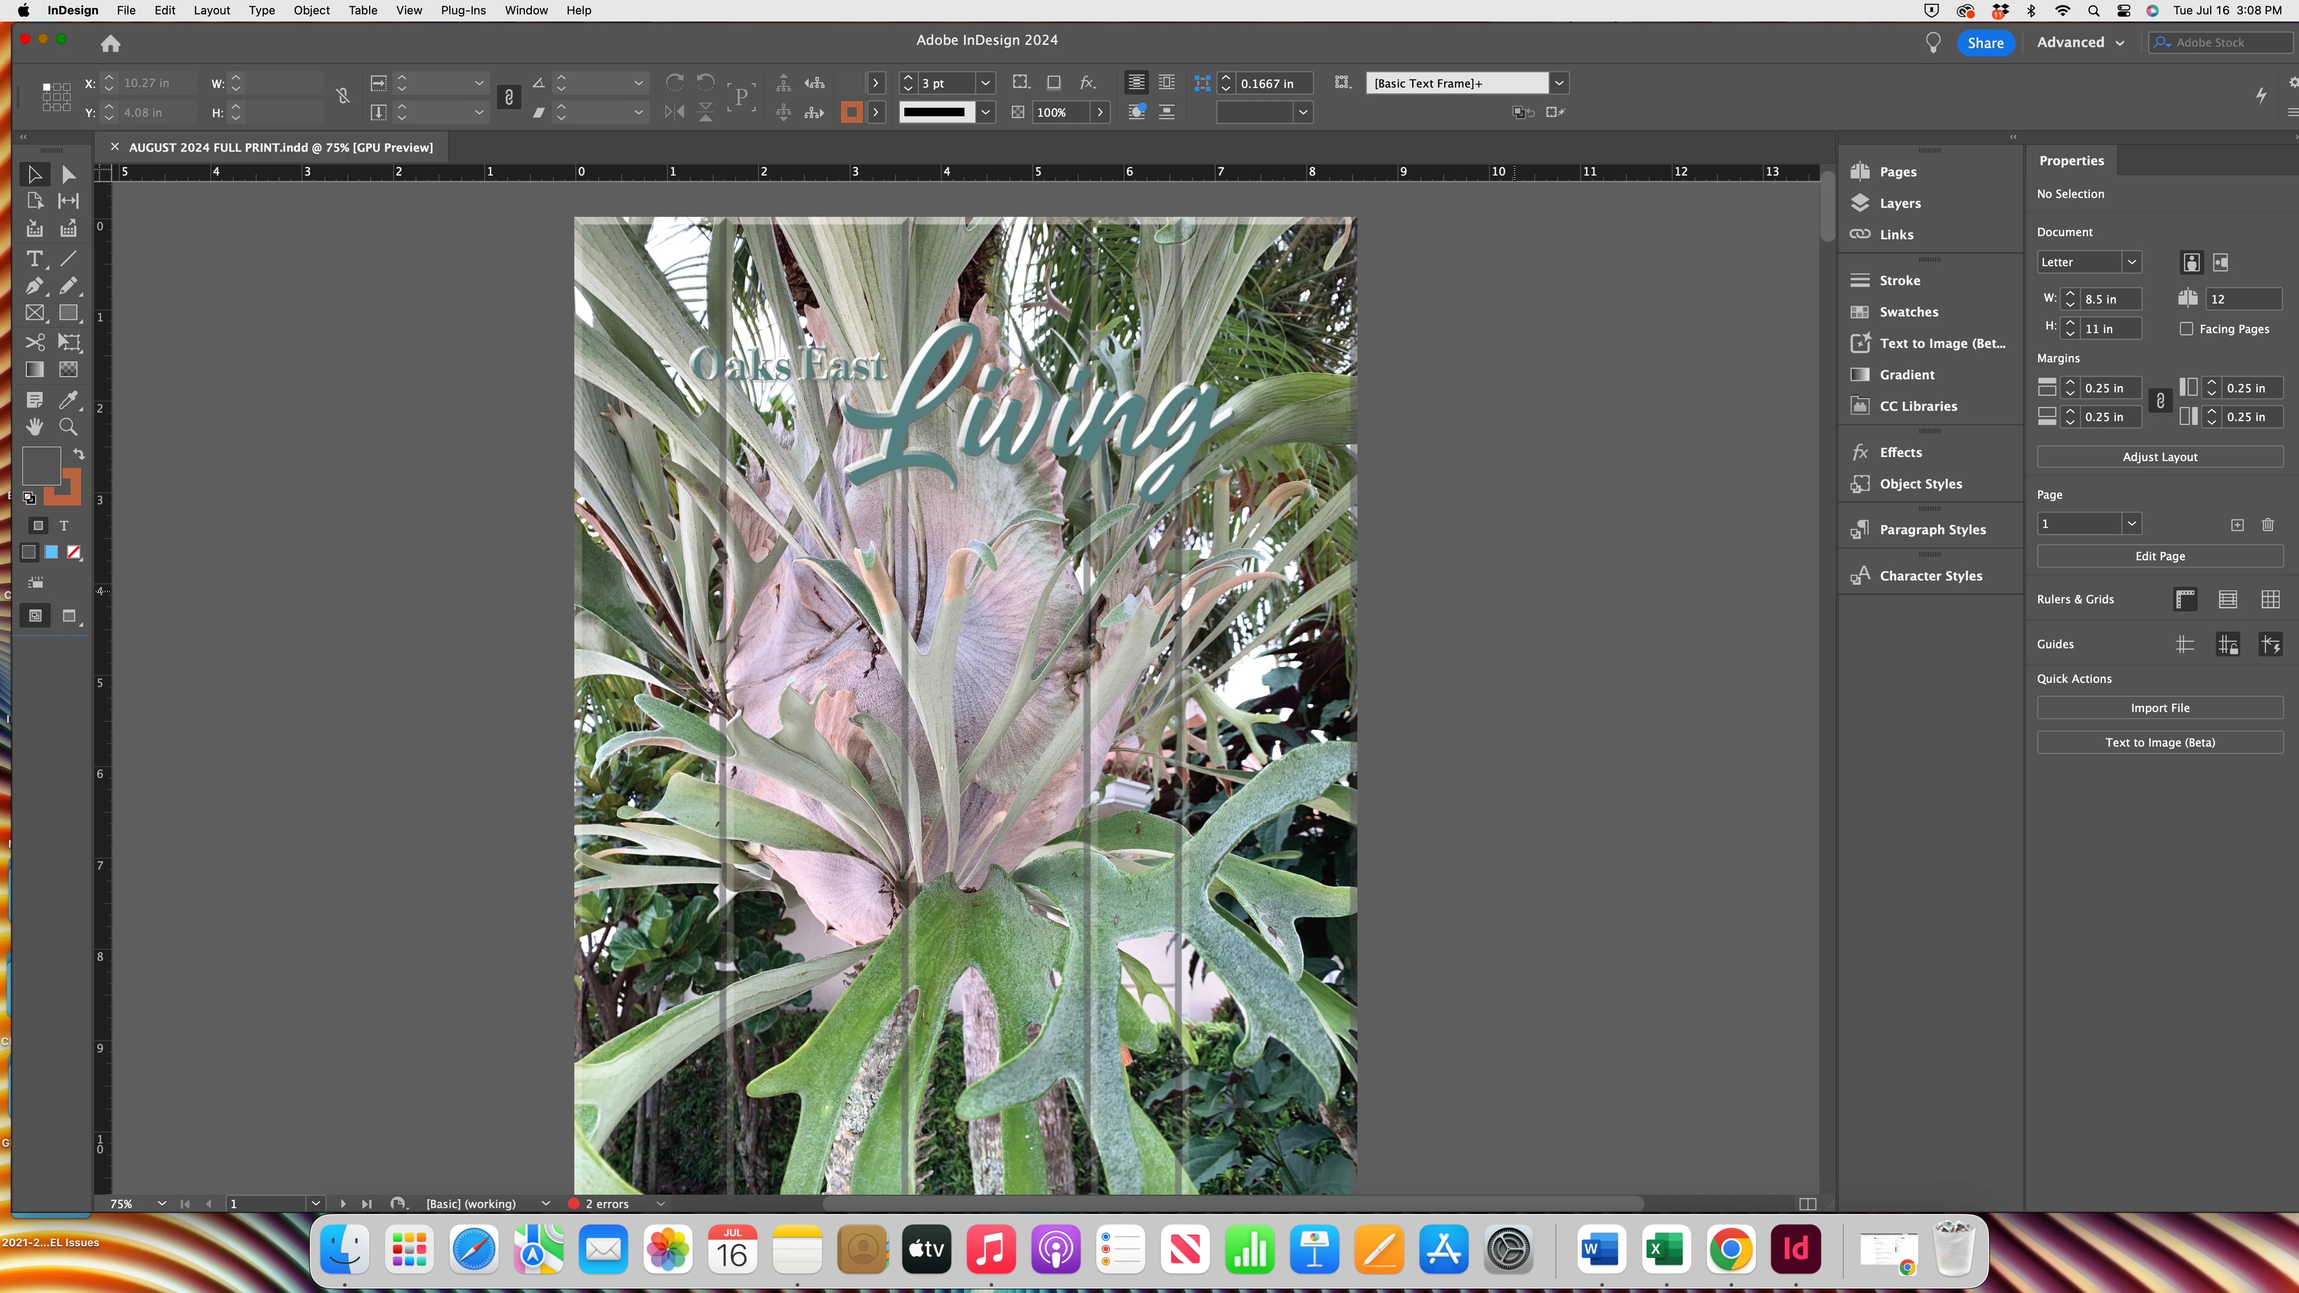Open the Layout menu

211,11
